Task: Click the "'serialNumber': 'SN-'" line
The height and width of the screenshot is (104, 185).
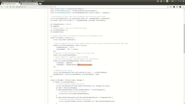Action: [x=67, y=49]
